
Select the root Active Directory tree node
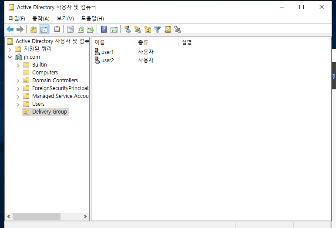(x=52, y=41)
